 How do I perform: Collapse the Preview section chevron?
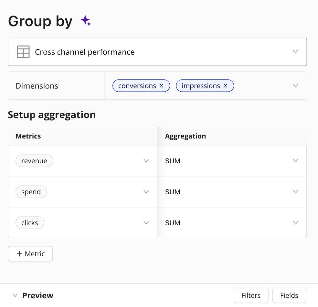(15, 295)
